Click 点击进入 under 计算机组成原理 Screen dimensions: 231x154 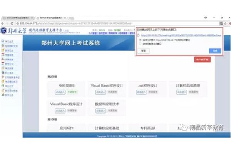point(182,92)
